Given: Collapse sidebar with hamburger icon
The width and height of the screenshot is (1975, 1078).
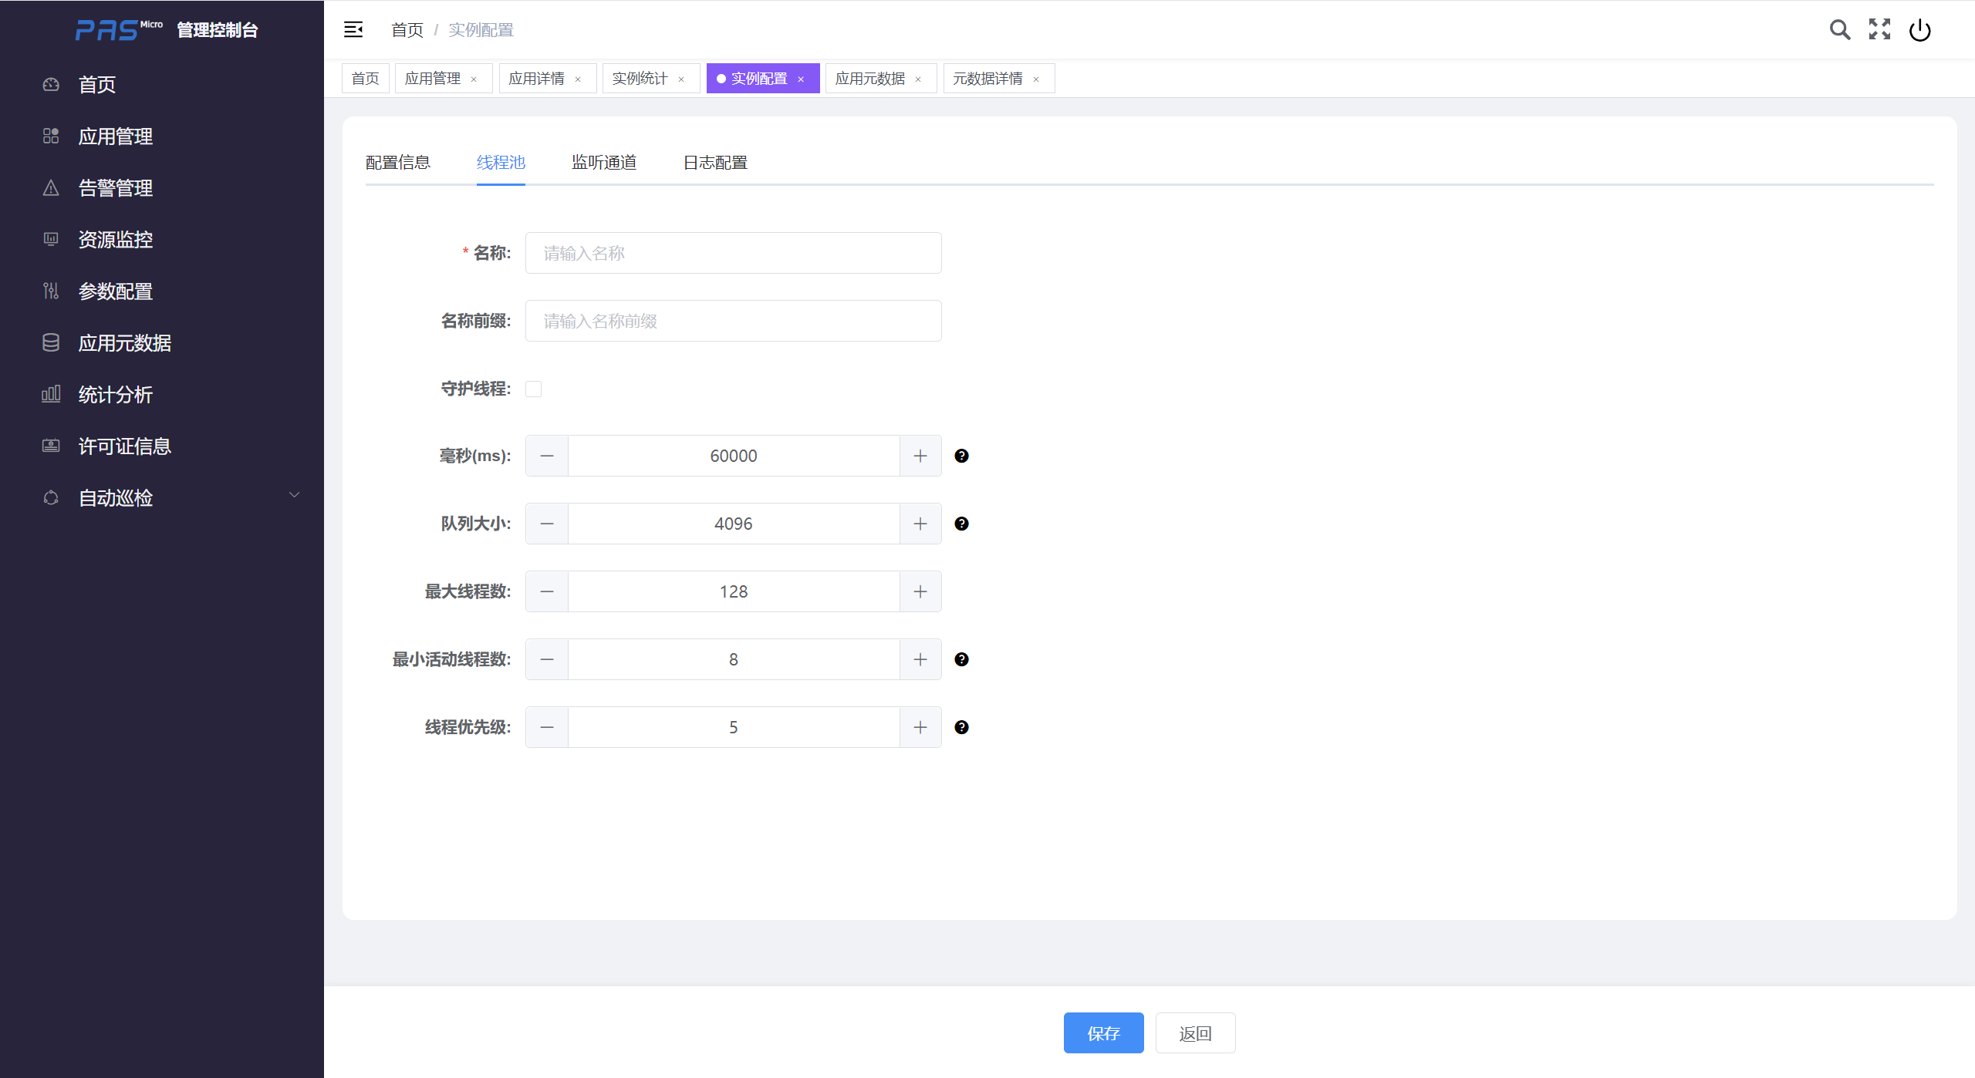Looking at the screenshot, I should coord(353,29).
